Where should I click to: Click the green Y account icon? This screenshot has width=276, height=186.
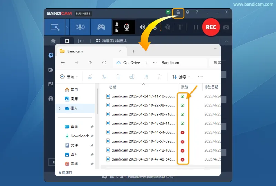168,12
